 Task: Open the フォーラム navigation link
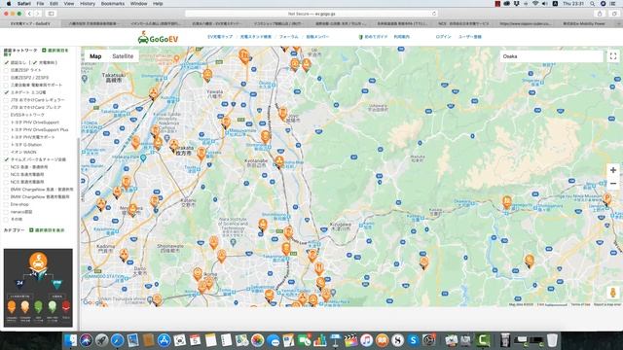click(x=288, y=37)
